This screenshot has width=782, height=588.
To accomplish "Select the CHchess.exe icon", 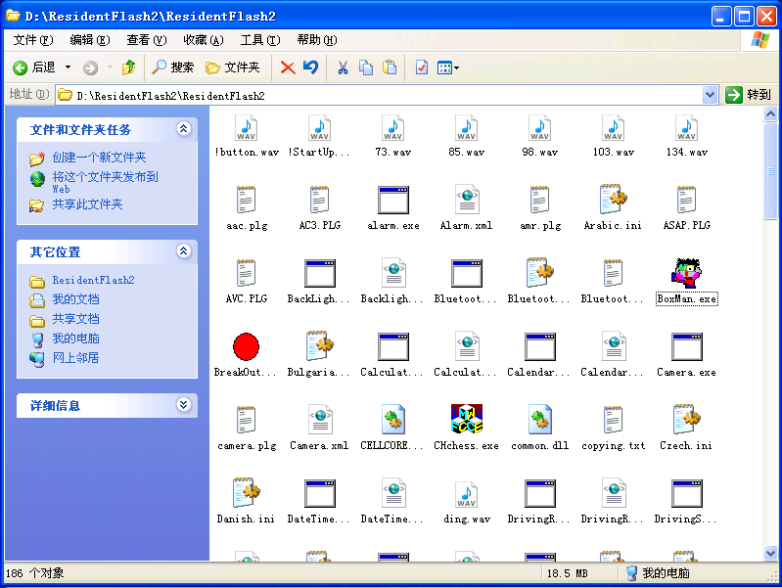I will click(467, 419).
